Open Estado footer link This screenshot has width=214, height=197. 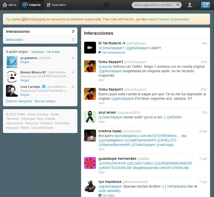pos(50,119)
